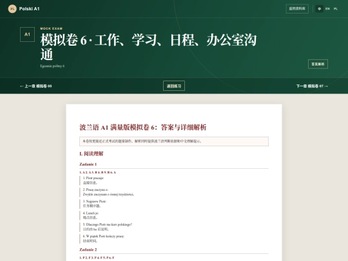The image size is (348, 261).
Task: Click the Zadanie 2 answer key line
Action: pyautogui.click(x=97, y=258)
